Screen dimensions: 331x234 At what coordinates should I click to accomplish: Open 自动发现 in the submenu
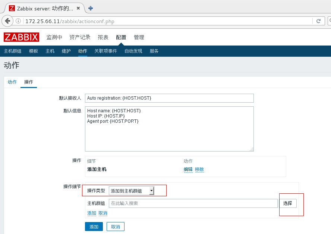133,51
